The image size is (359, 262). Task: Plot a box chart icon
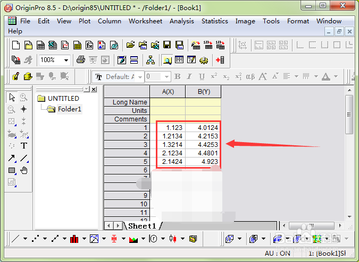(x=114, y=239)
